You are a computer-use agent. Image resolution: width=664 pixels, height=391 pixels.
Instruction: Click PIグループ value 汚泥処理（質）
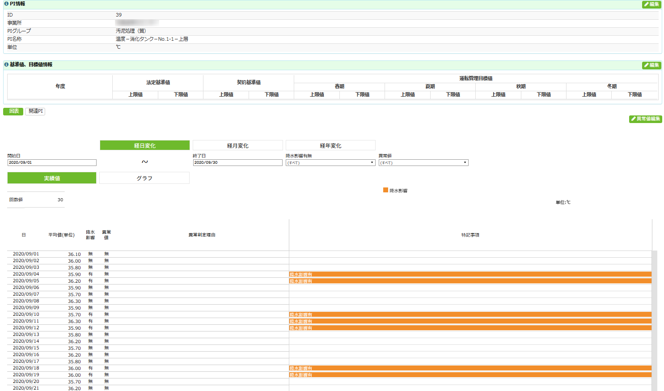131,31
